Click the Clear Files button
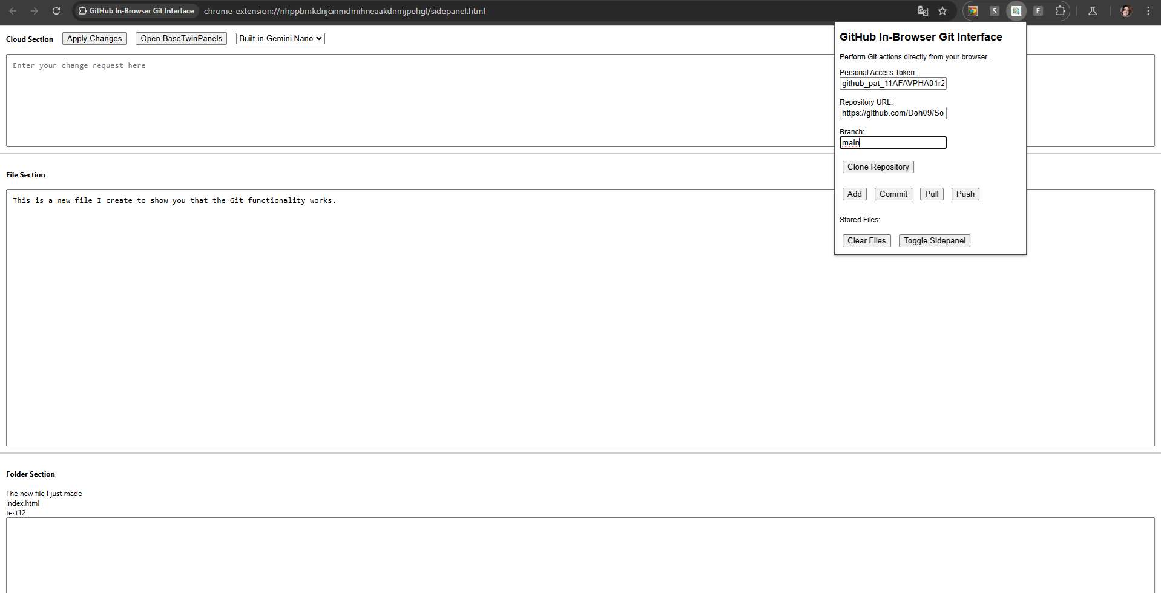Screen dimensions: 1161x593 click(867, 240)
